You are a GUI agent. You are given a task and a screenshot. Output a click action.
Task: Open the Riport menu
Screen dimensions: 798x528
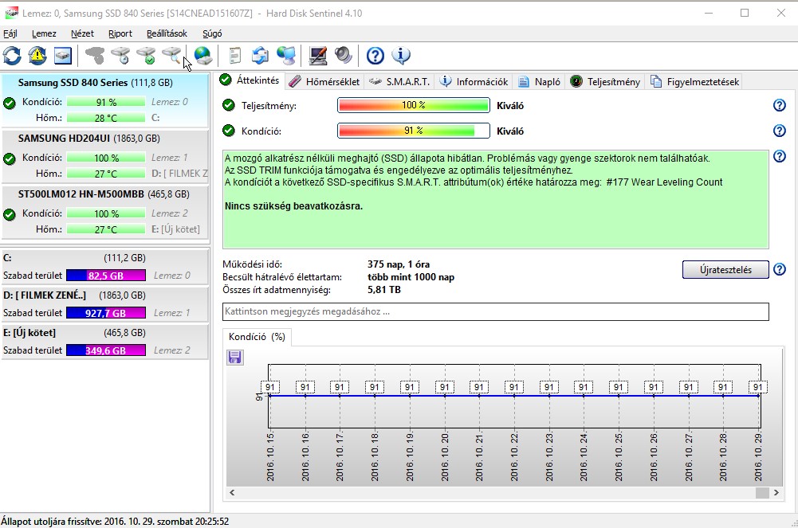(120, 33)
